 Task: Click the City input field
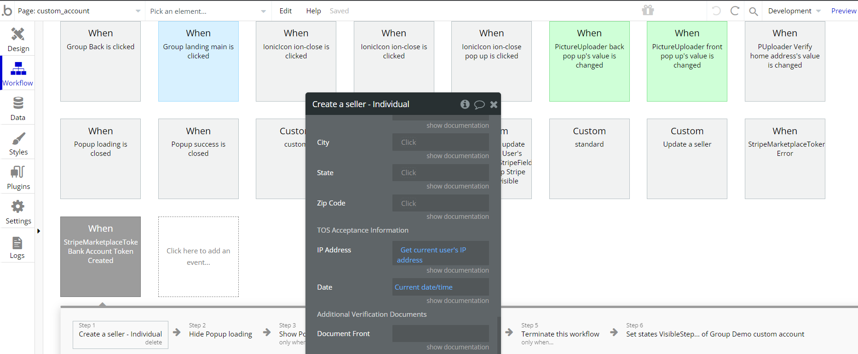[x=440, y=143]
